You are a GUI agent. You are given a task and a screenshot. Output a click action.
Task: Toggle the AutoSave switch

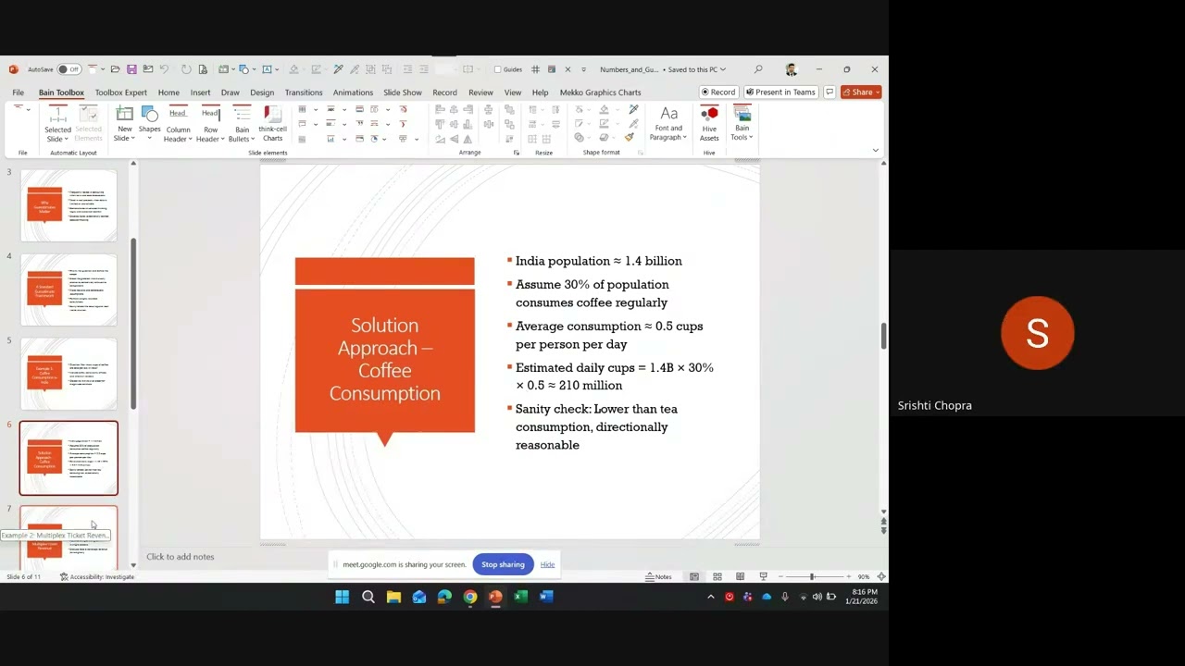click(x=69, y=69)
